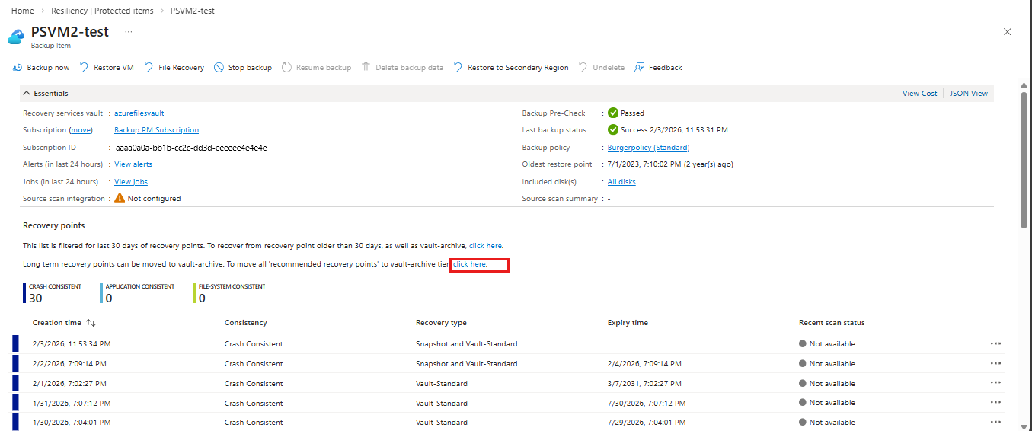
Task: Open Resiliency | Protected items breadcrumb
Action: click(102, 11)
